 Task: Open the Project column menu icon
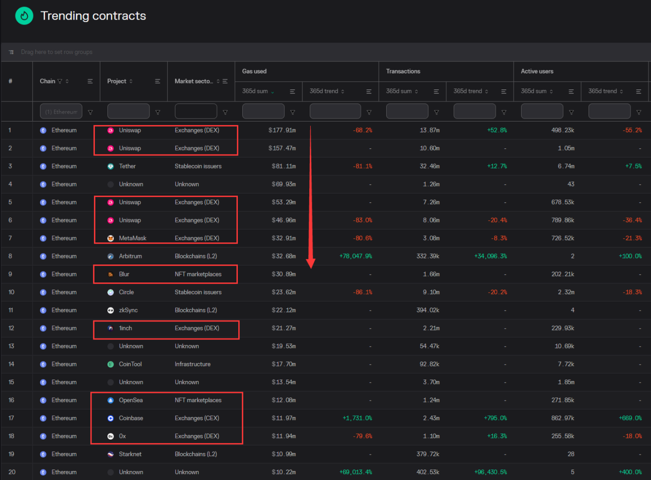pos(157,81)
